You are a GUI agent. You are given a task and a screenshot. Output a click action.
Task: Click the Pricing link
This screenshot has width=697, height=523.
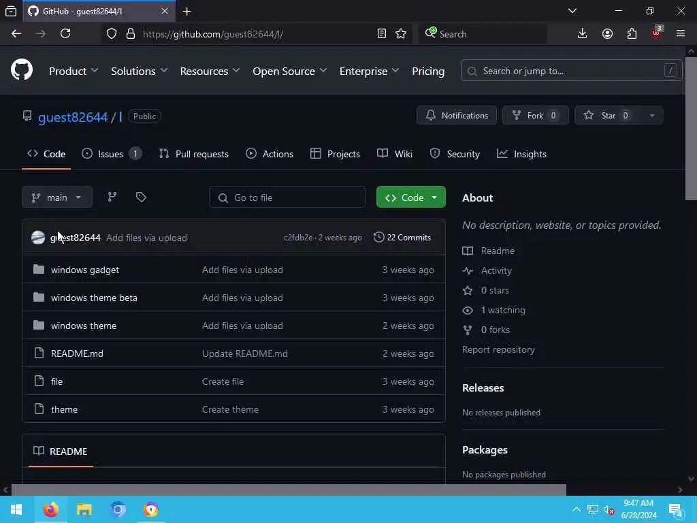coord(428,71)
